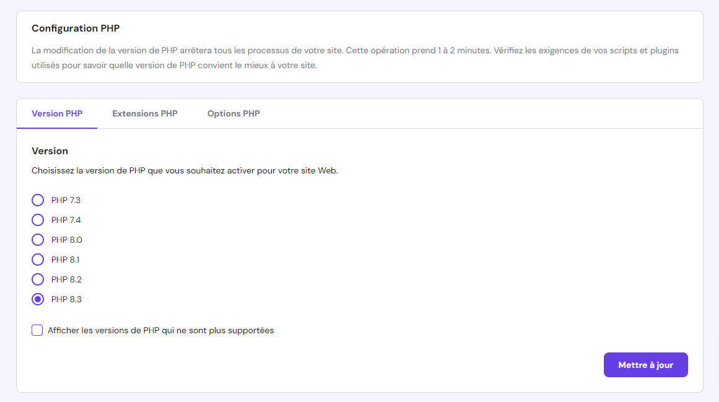Switch to the Extensions PHP tab
The width and height of the screenshot is (719, 402).
click(x=144, y=113)
